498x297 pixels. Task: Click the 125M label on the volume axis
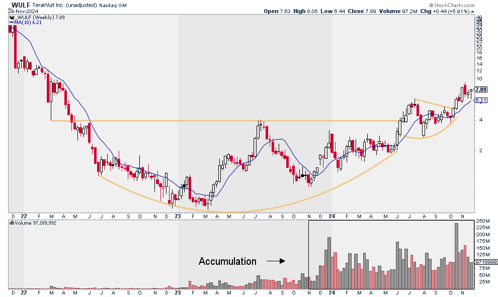(x=483, y=255)
